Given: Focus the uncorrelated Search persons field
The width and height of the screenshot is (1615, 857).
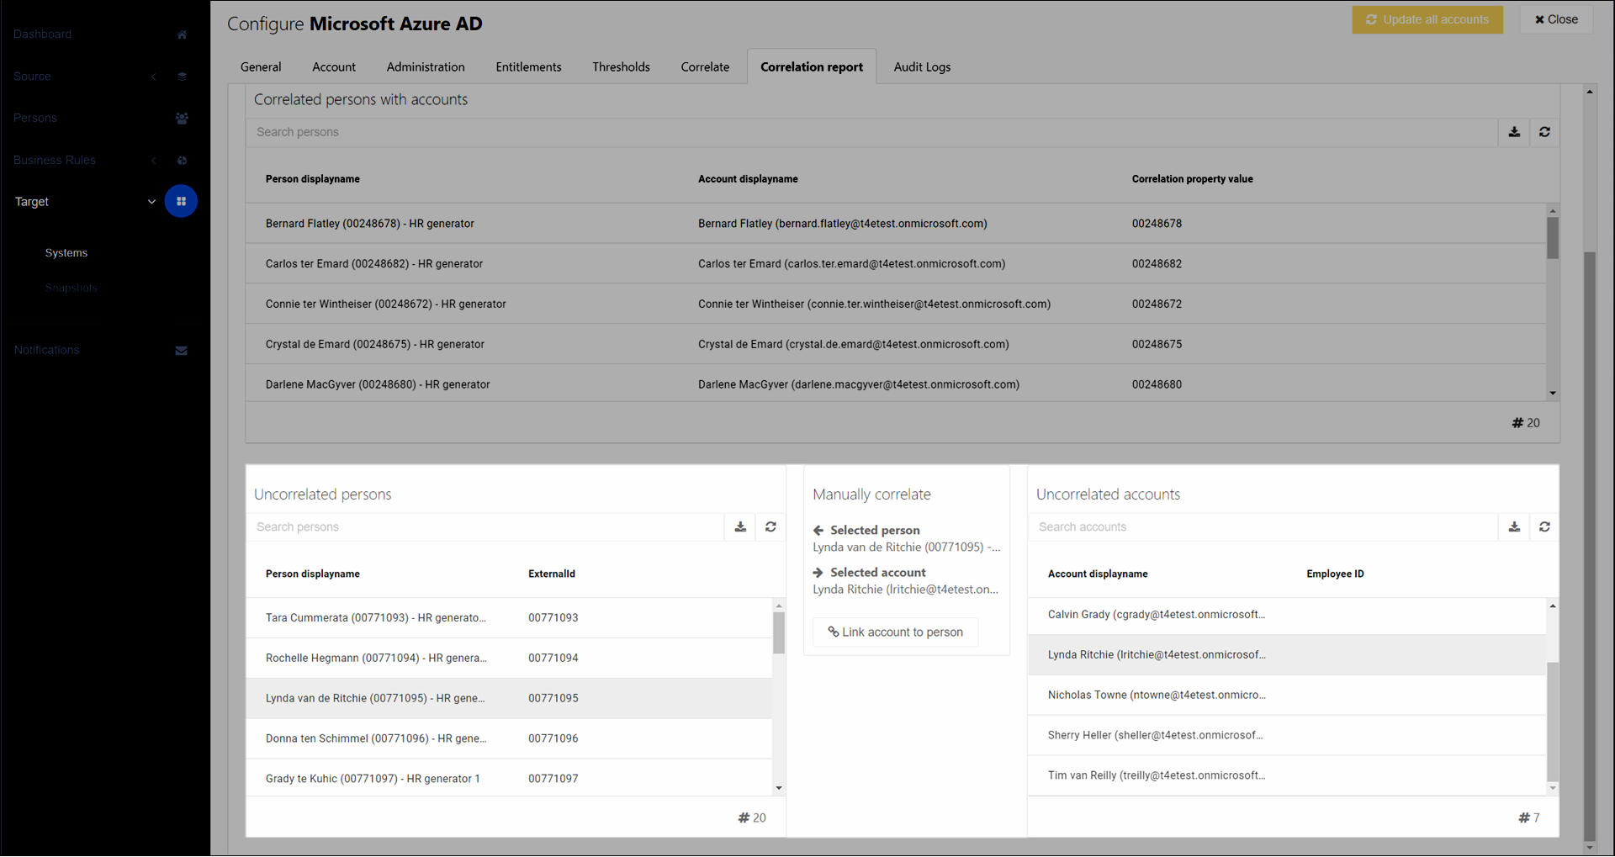Looking at the screenshot, I should coord(485,527).
